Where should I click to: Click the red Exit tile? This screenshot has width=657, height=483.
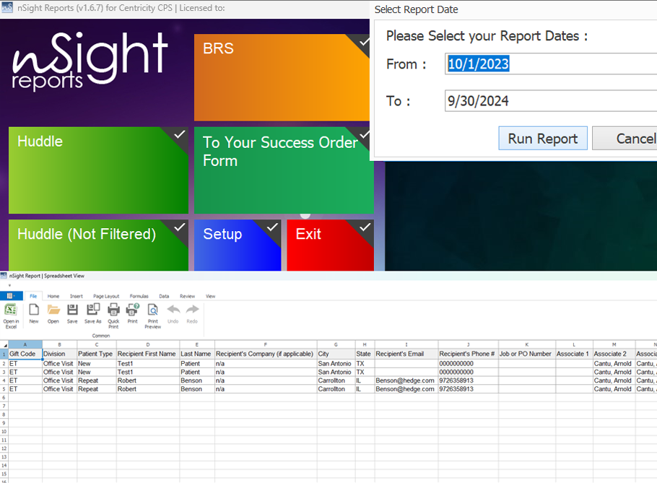coord(330,245)
